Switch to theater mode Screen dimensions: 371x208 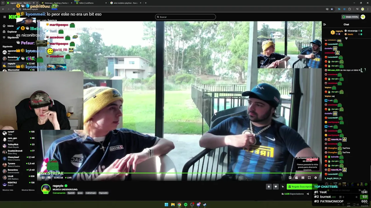click(x=303, y=178)
